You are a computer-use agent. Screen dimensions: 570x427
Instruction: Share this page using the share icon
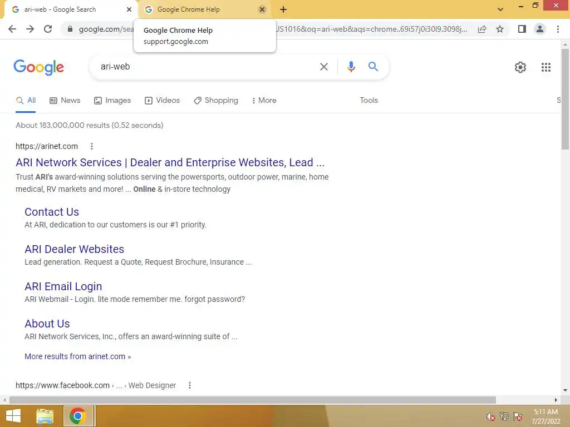[482, 29]
